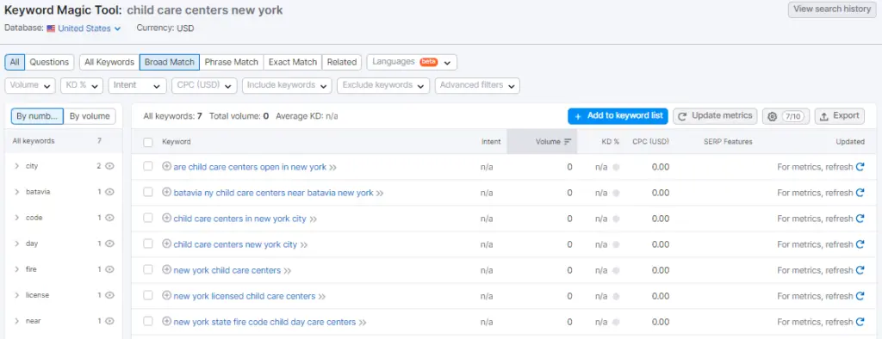882x339 pixels.
Task: Open 'child care centers in new york city' link
Action: click(240, 219)
